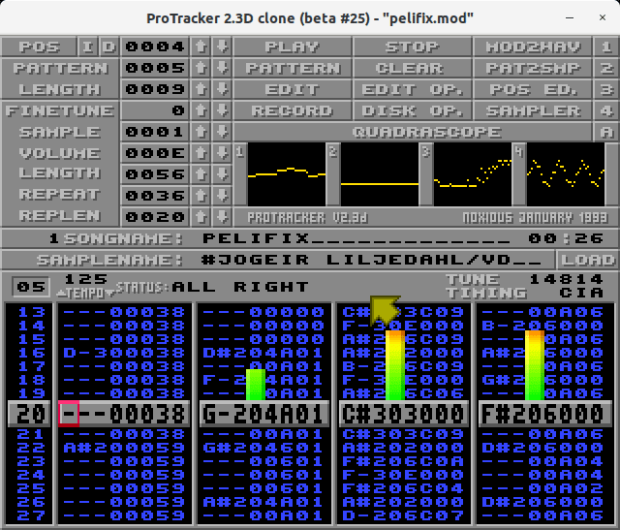Click the PATTERN value 0005
Viewport: 620px width, 530px height.
click(155, 68)
